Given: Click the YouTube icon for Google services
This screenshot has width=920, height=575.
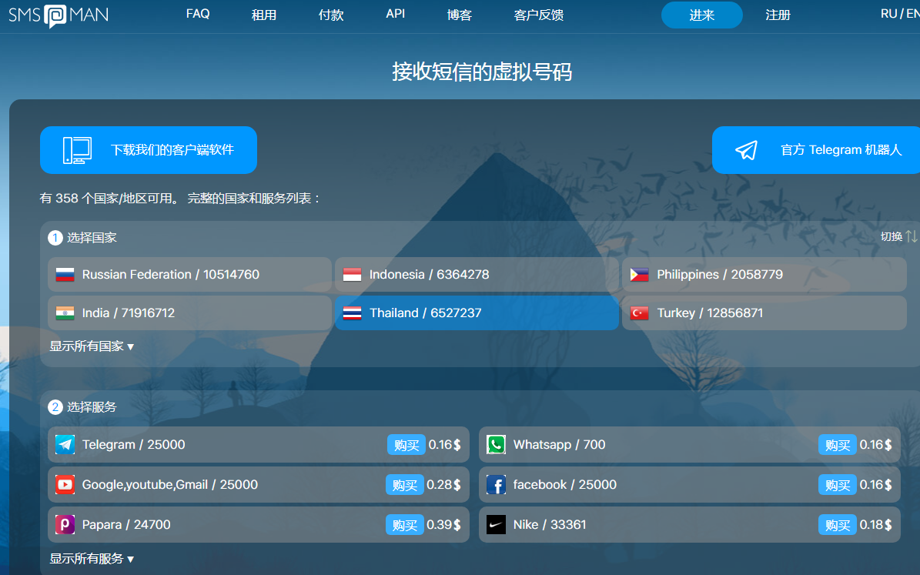Looking at the screenshot, I should coord(65,485).
